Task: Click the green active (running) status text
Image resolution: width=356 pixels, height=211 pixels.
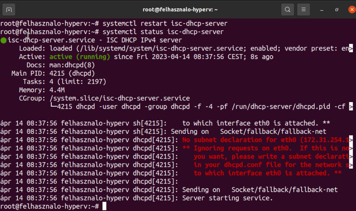Action: pyautogui.click(x=80, y=57)
